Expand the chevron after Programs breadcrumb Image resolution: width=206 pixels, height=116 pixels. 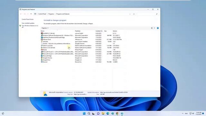(55, 14)
